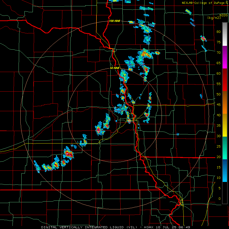Image resolution: width=229 pixels, height=229 pixels.
Task: Select the 35 value on the VIL scale
Action: tap(219, 126)
